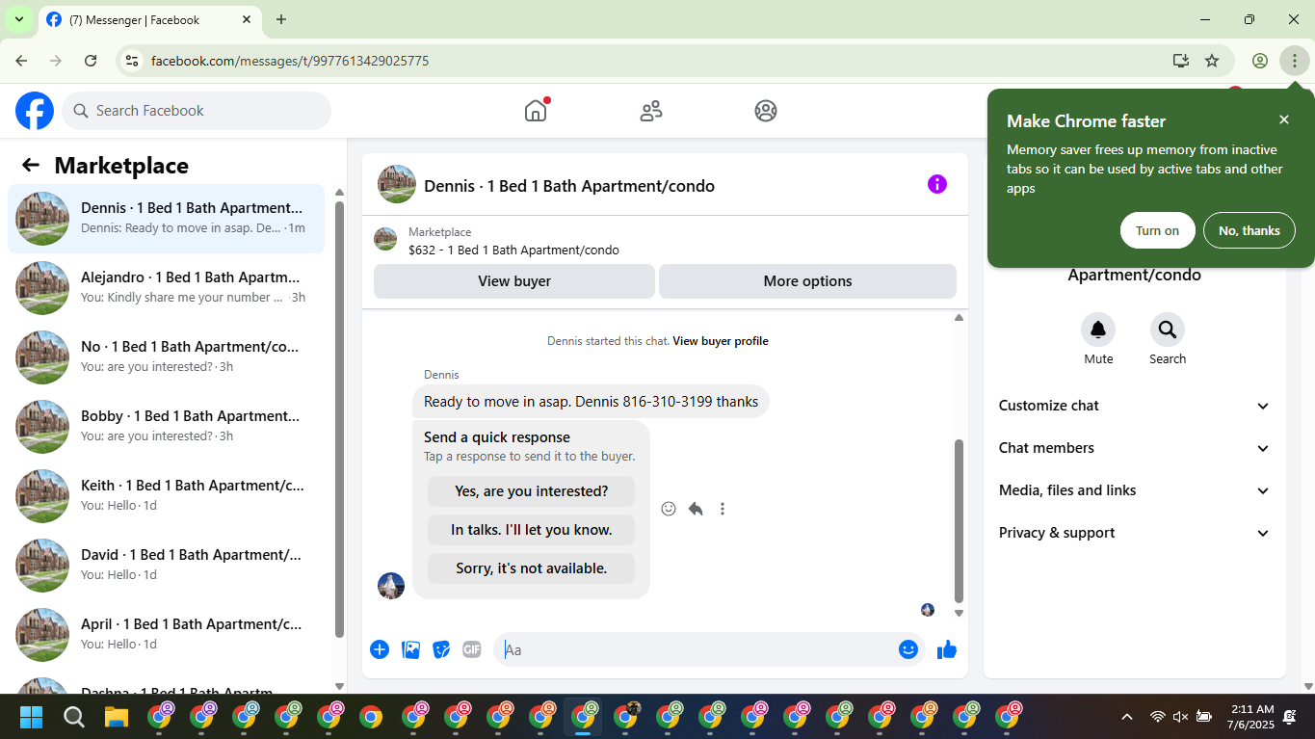The width and height of the screenshot is (1315, 739).
Task: Choose a sticker from the composer
Action: [x=441, y=649]
